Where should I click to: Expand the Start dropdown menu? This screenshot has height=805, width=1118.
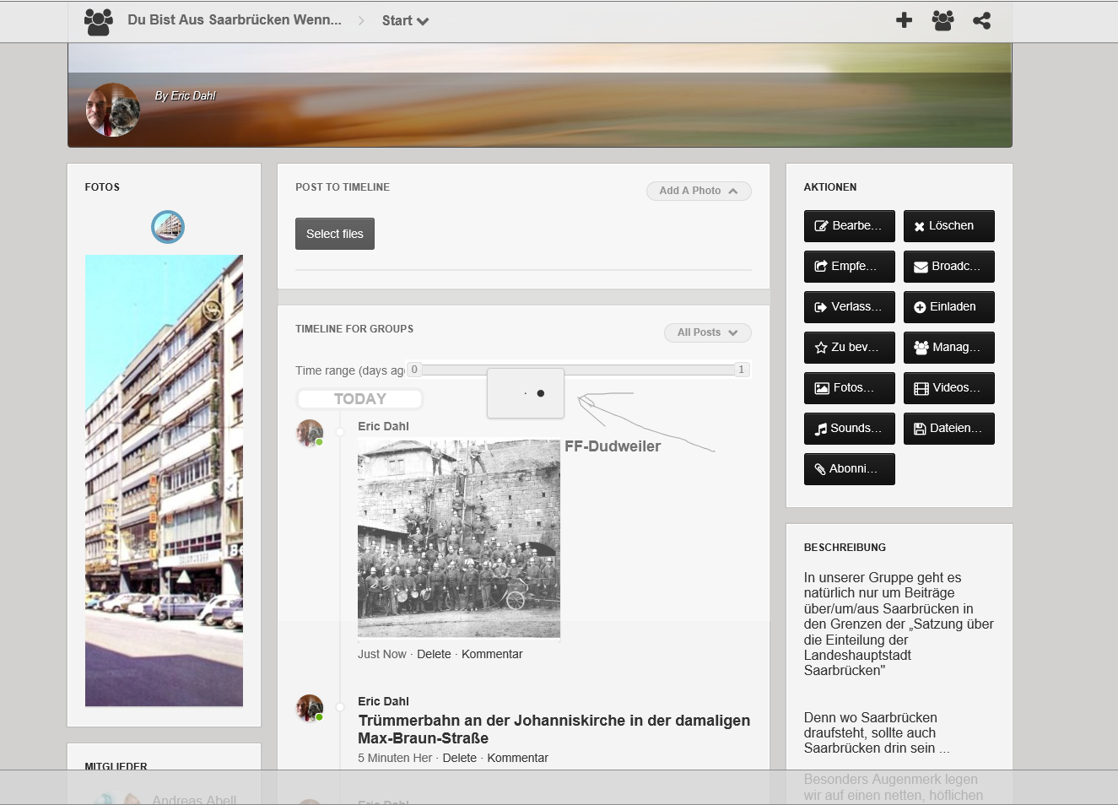pos(405,21)
